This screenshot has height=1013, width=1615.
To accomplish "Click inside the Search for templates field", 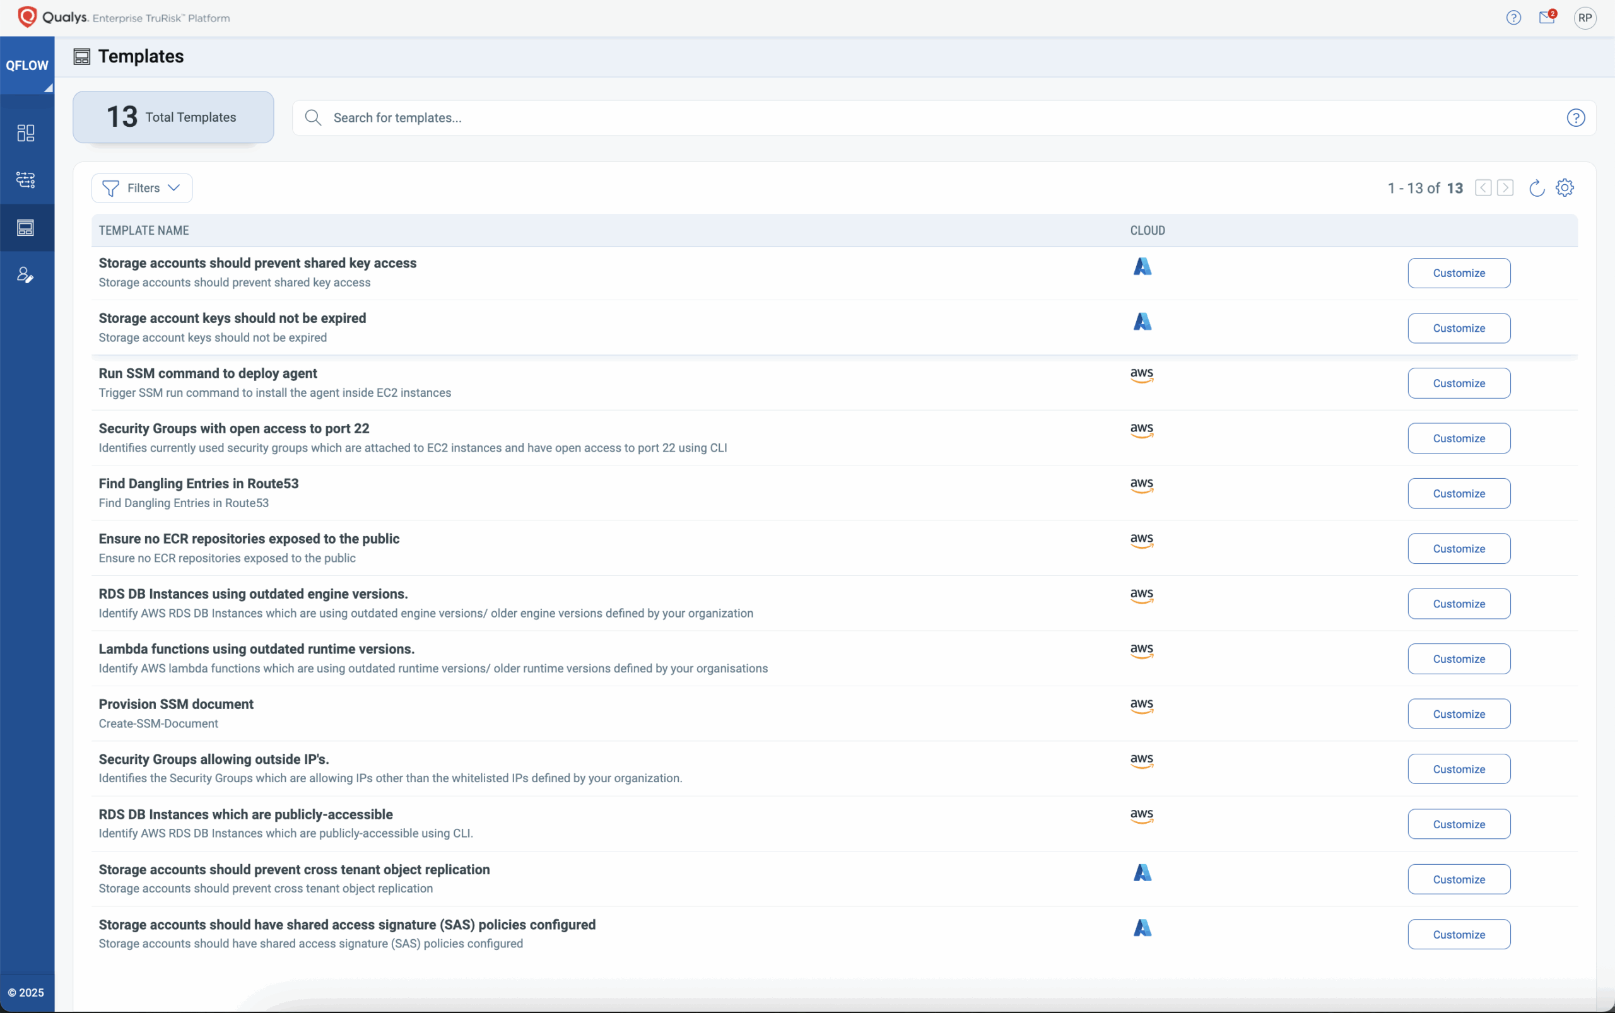I will click(603, 117).
